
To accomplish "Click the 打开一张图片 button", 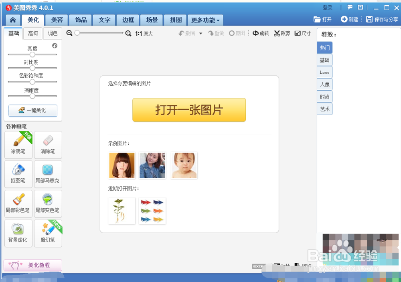I will [x=189, y=110].
